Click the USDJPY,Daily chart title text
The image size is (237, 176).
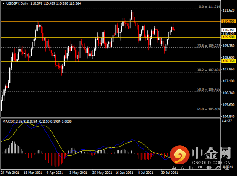(x=18, y=3)
